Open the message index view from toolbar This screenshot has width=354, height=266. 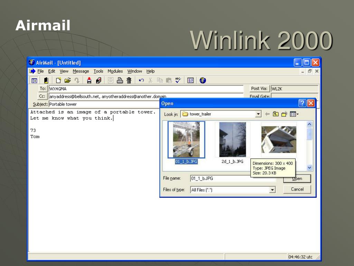(34, 80)
